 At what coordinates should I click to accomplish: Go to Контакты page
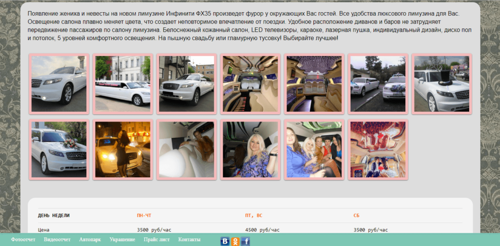[189, 240]
